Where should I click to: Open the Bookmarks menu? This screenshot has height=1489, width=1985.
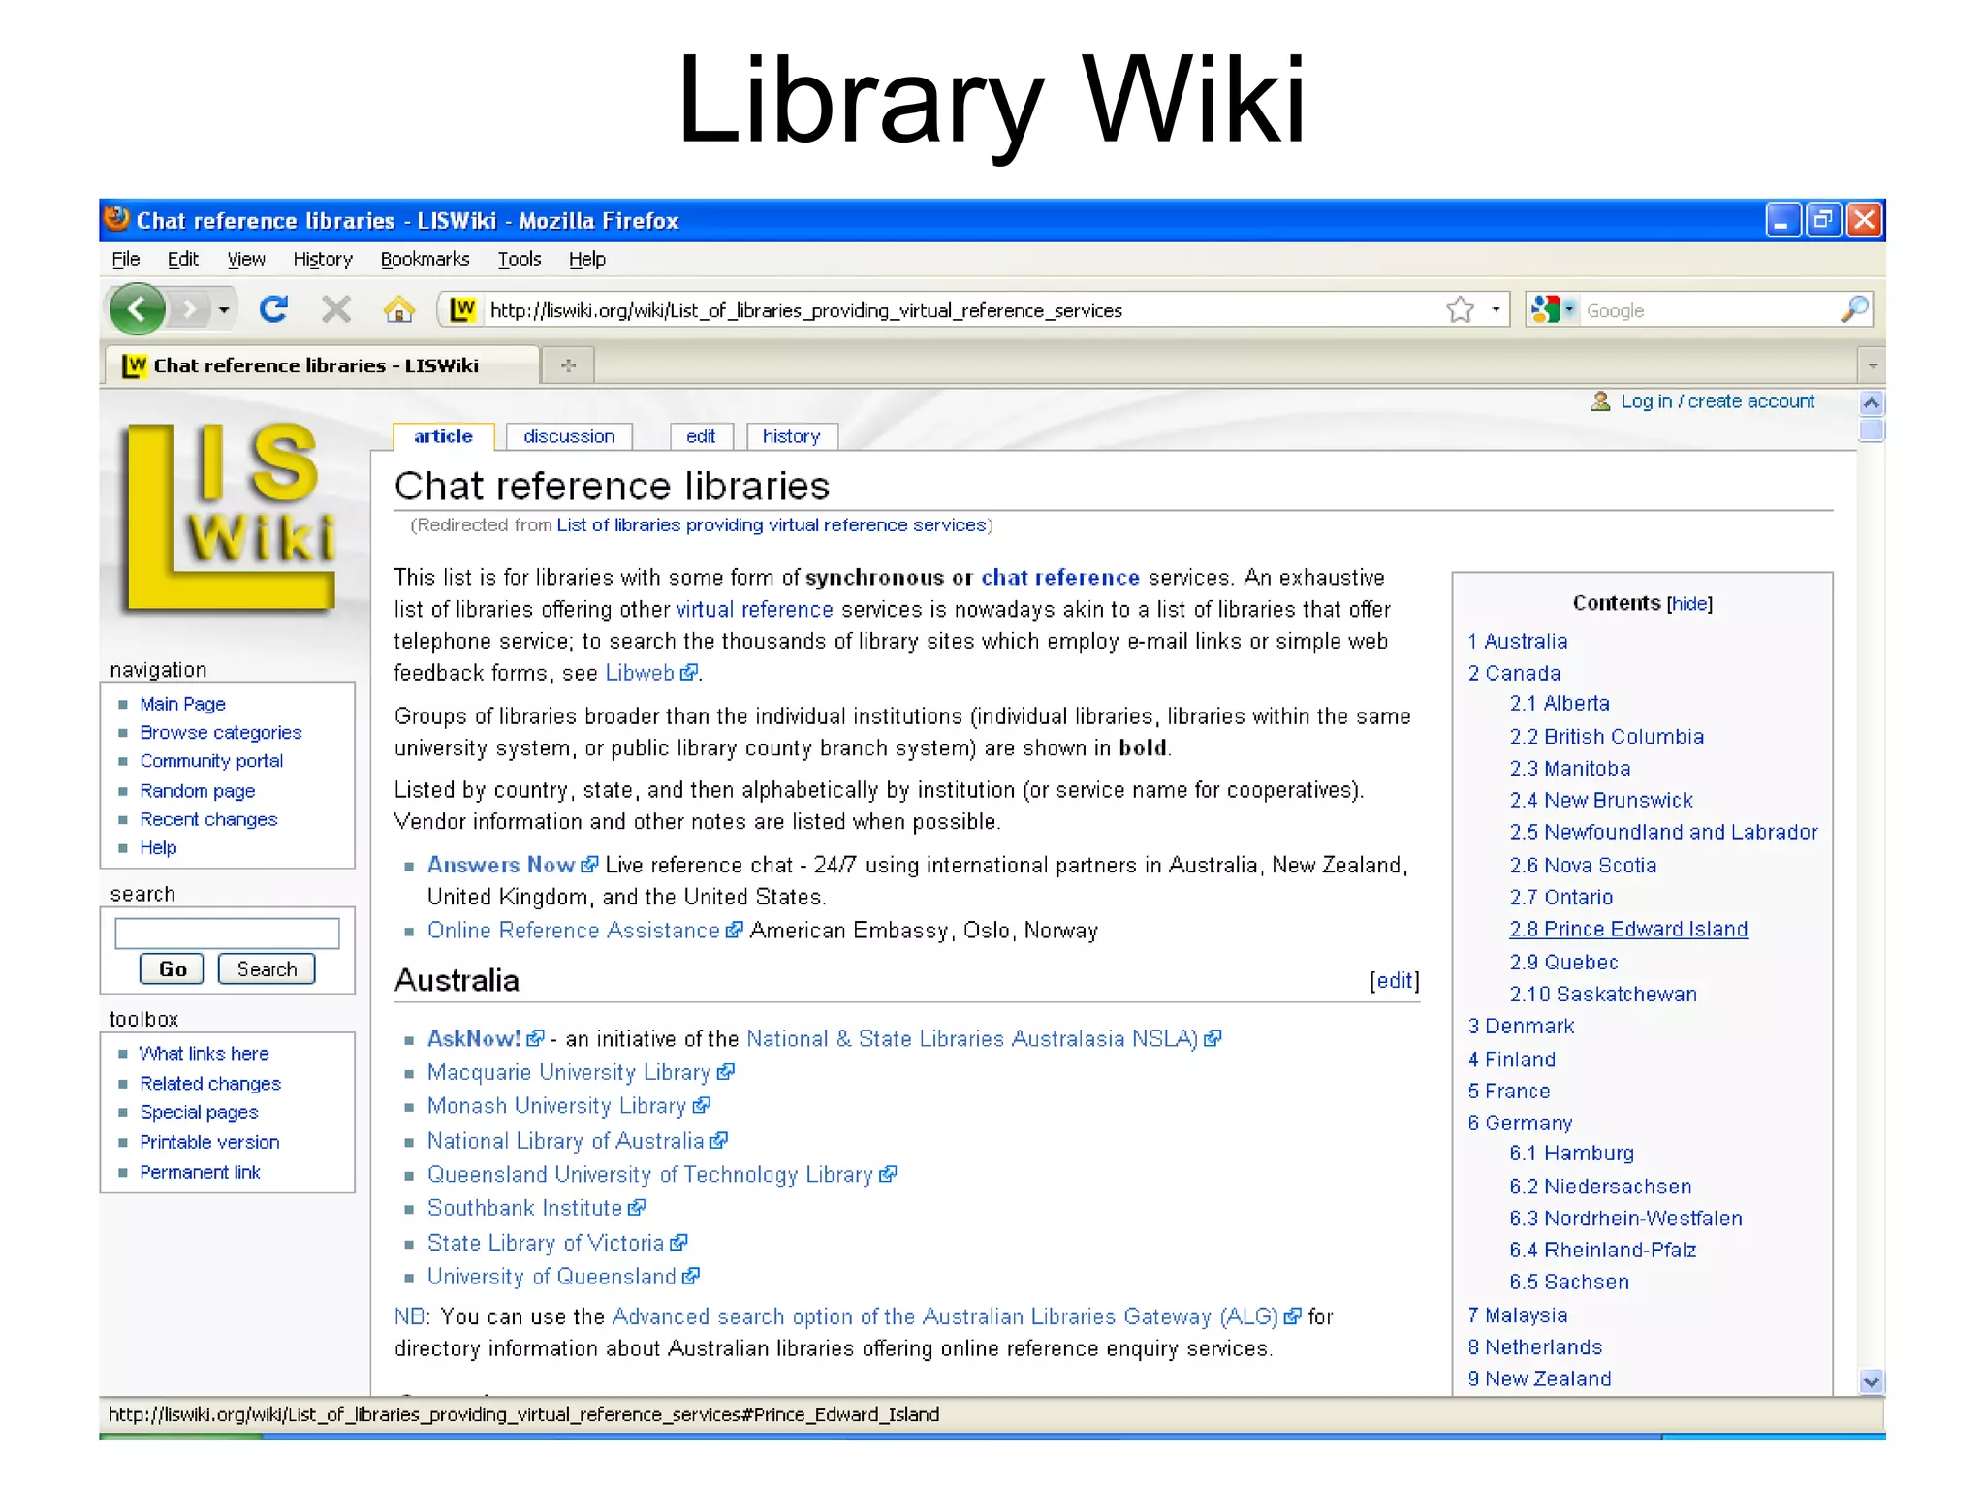tap(425, 259)
